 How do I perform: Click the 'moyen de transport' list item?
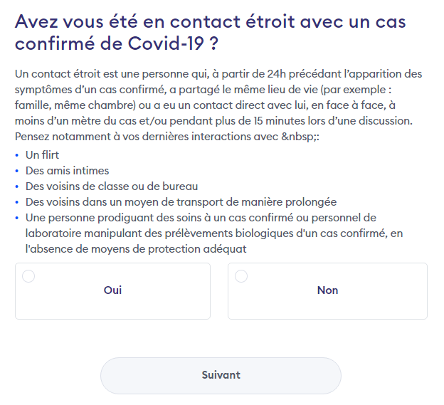[181, 202]
